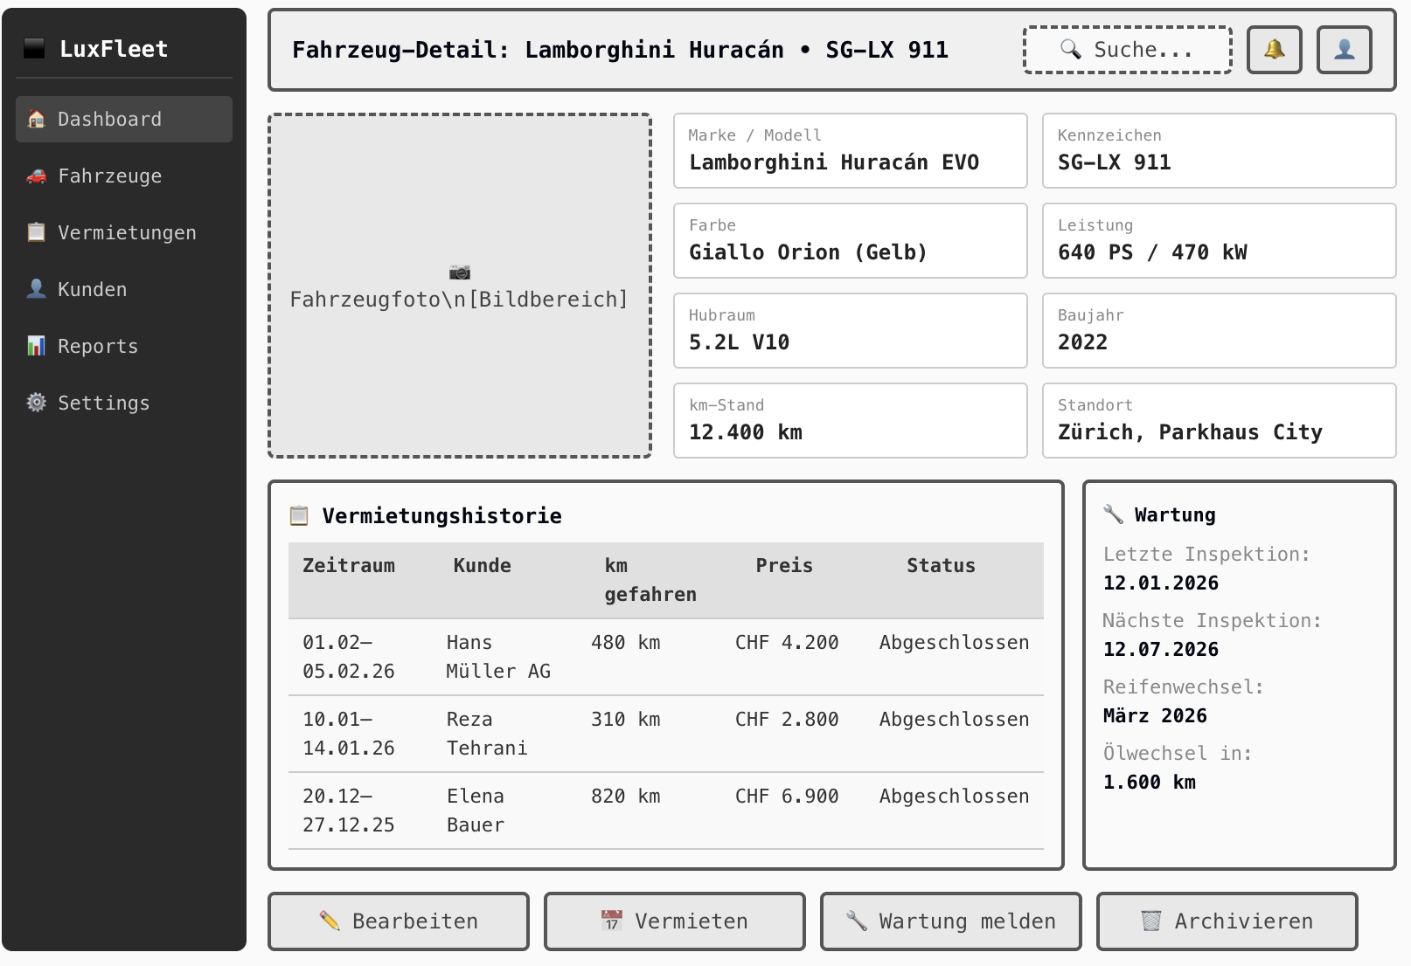Click the Zeitraum column header
The width and height of the screenshot is (1411, 966).
349,565
